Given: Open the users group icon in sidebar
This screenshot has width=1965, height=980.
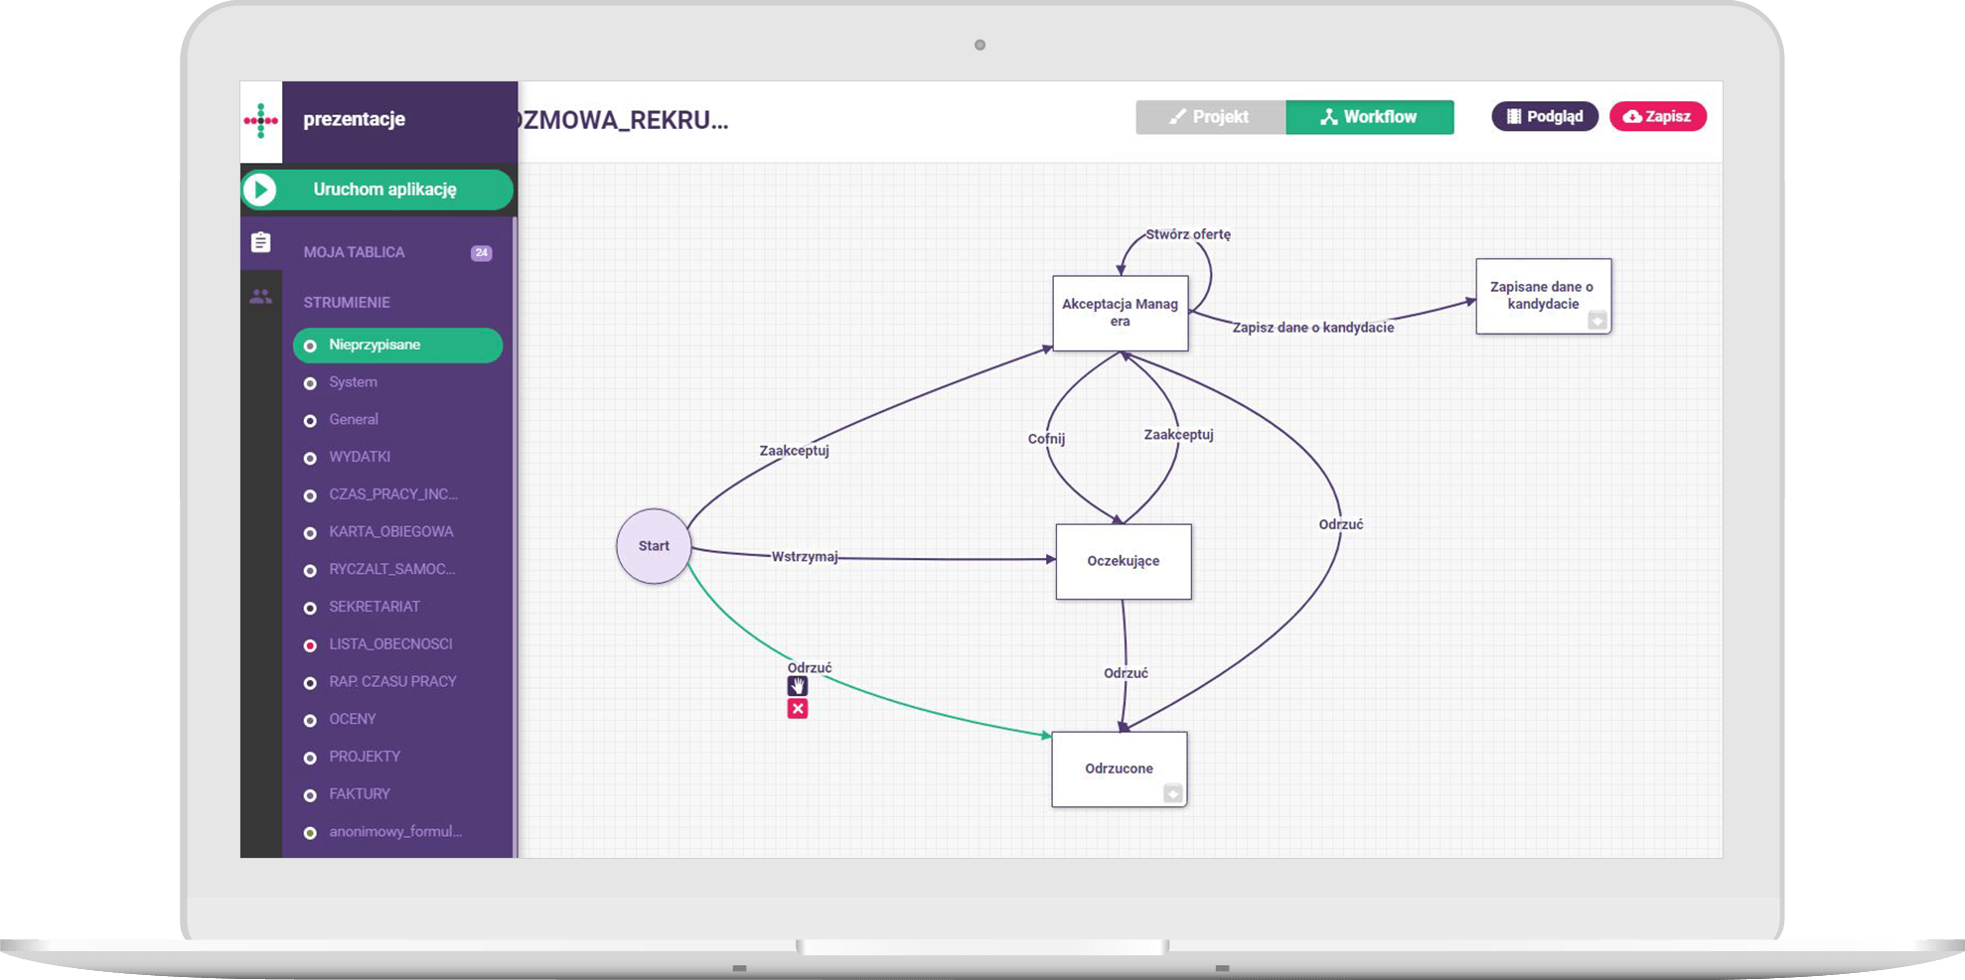Looking at the screenshot, I should coord(260,296).
